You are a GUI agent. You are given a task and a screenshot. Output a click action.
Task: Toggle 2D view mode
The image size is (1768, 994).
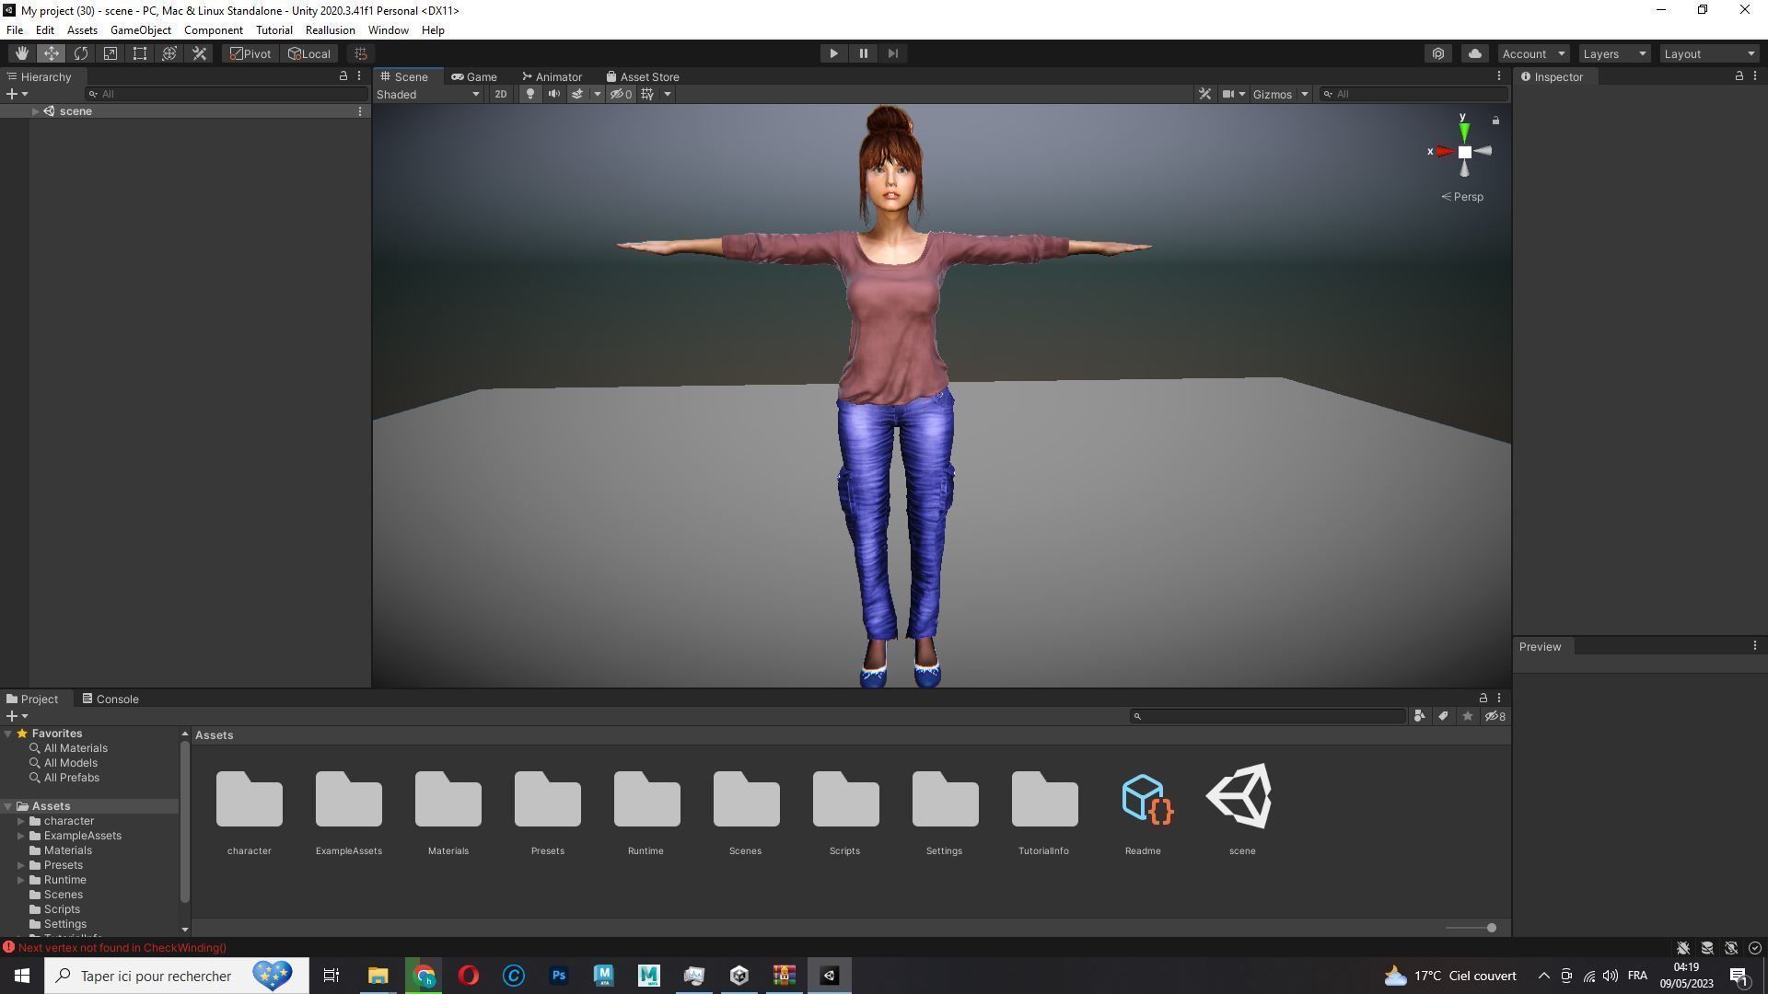[x=500, y=94]
